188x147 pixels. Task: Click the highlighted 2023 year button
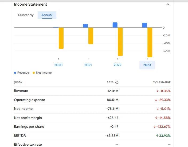147,65
